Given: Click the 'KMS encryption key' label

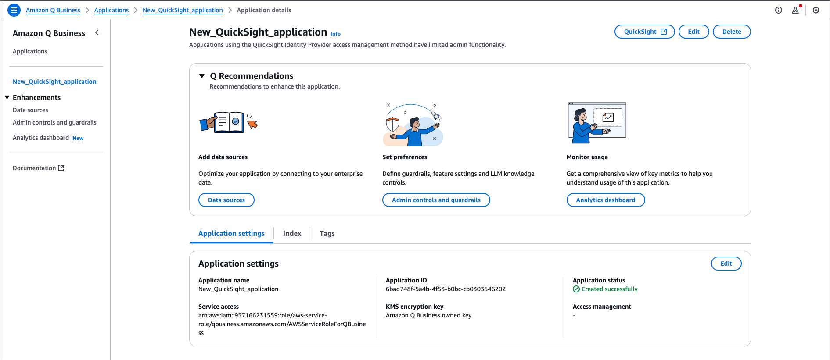Looking at the screenshot, I should 414,307.
